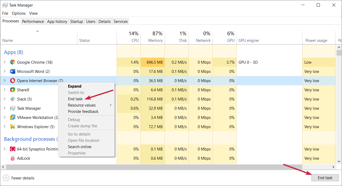This screenshot has width=342, height=186.
Task: Click the vertical scrollbar down arrow
Action: (339, 161)
